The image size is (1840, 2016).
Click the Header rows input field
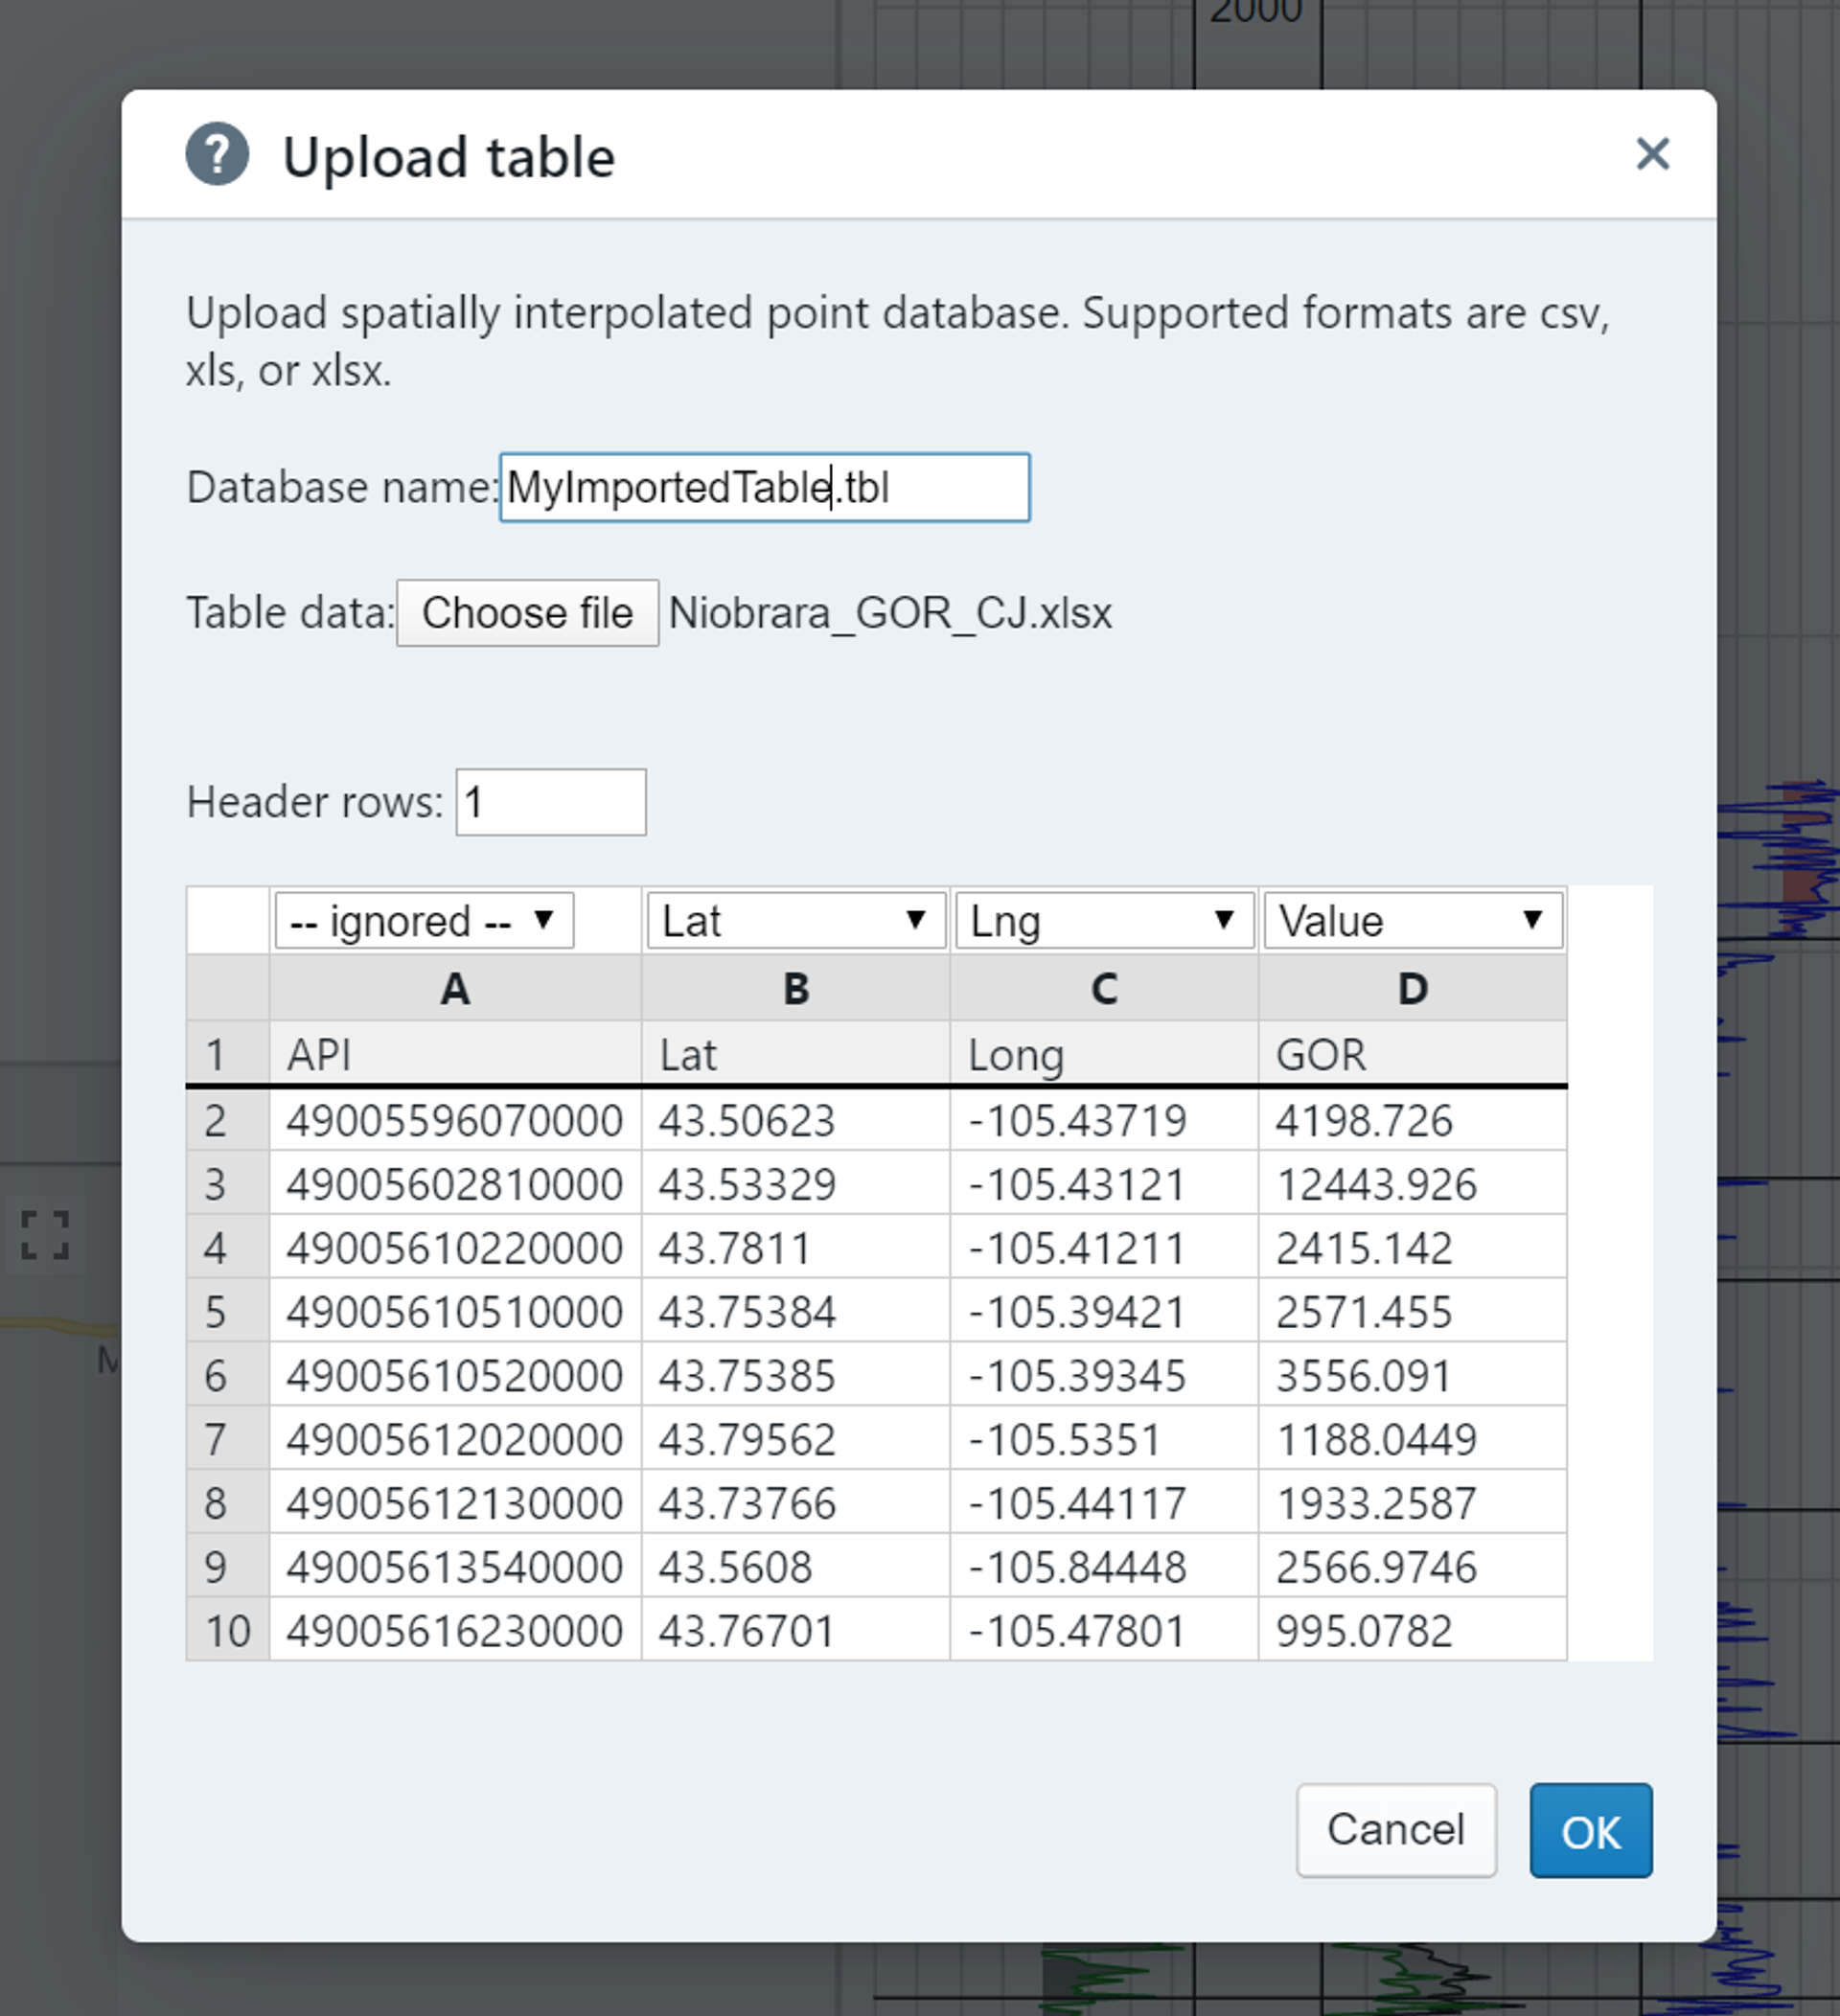[550, 802]
